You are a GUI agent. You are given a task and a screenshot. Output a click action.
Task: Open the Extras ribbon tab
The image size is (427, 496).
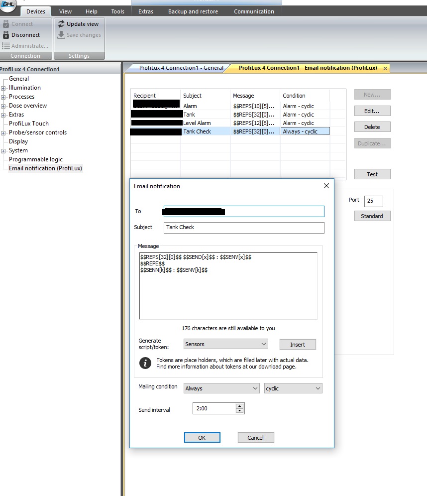tap(146, 11)
